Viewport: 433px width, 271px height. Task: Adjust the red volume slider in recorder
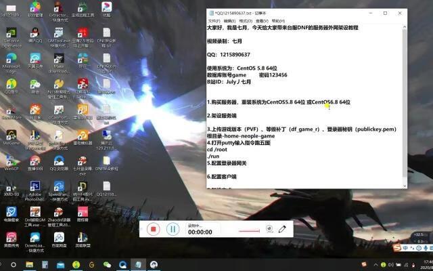[x=249, y=230]
